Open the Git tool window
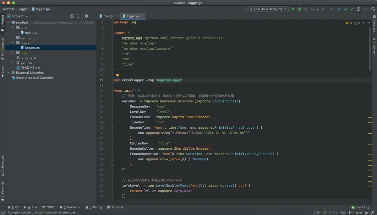377x215 pixels. 14,207
